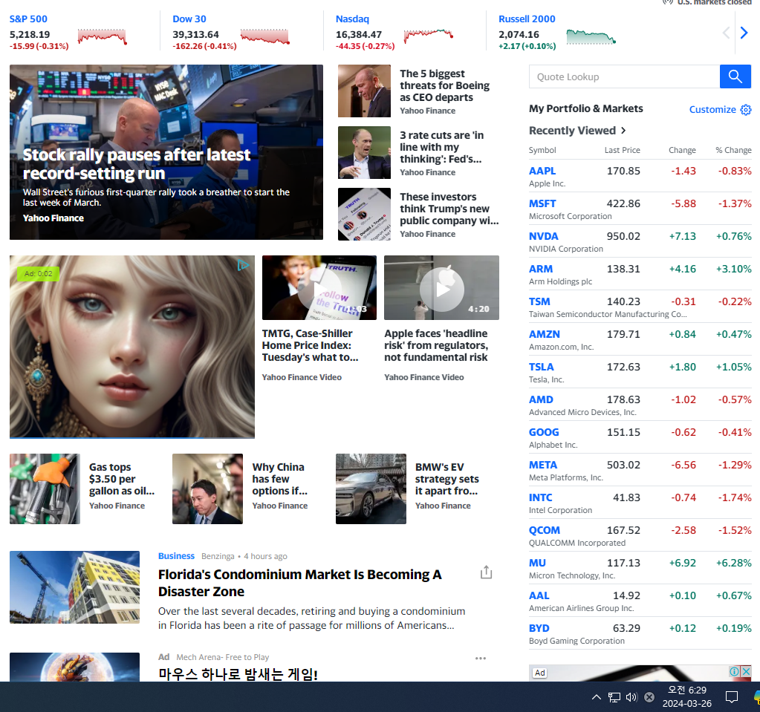Open the AMD ticker symbol

tap(541, 399)
